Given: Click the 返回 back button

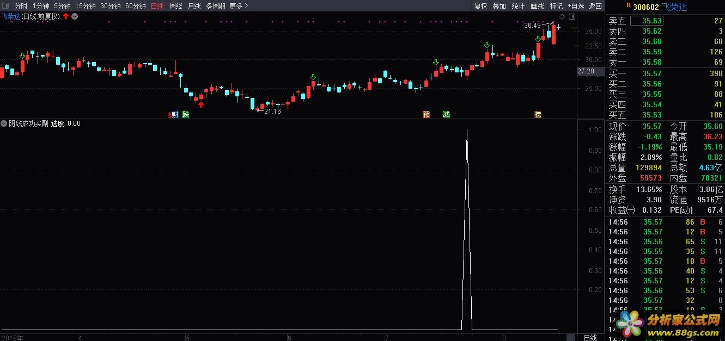Looking at the screenshot, I should tap(595, 6).
